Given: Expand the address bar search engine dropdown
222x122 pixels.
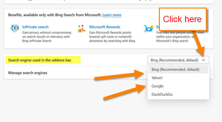Looking at the screenshot, I should click(178, 60).
